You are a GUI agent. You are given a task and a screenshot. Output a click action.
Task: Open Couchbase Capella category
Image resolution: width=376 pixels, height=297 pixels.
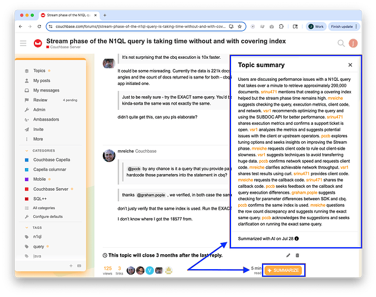pos(52,160)
